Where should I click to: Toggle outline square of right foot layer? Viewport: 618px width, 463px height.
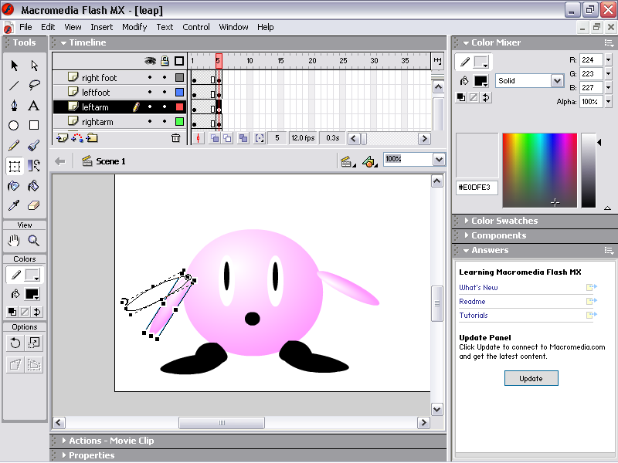pos(179,78)
